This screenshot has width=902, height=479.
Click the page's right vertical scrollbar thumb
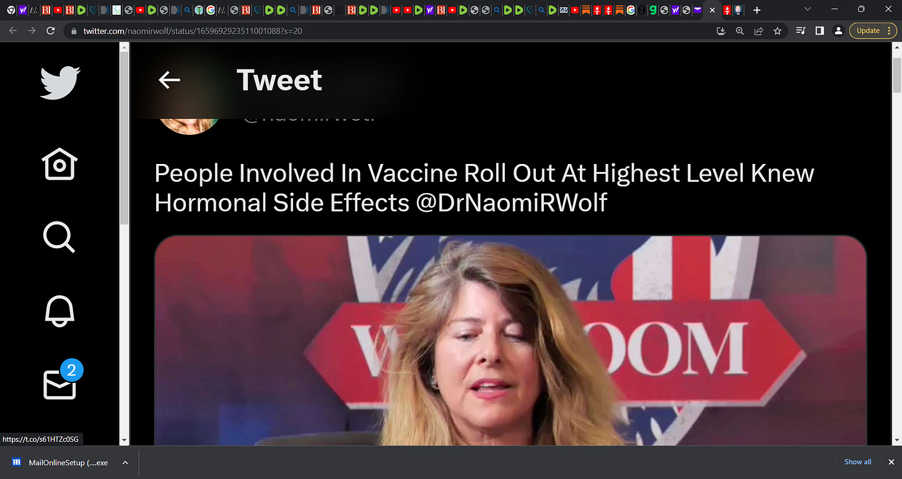pyautogui.click(x=898, y=76)
